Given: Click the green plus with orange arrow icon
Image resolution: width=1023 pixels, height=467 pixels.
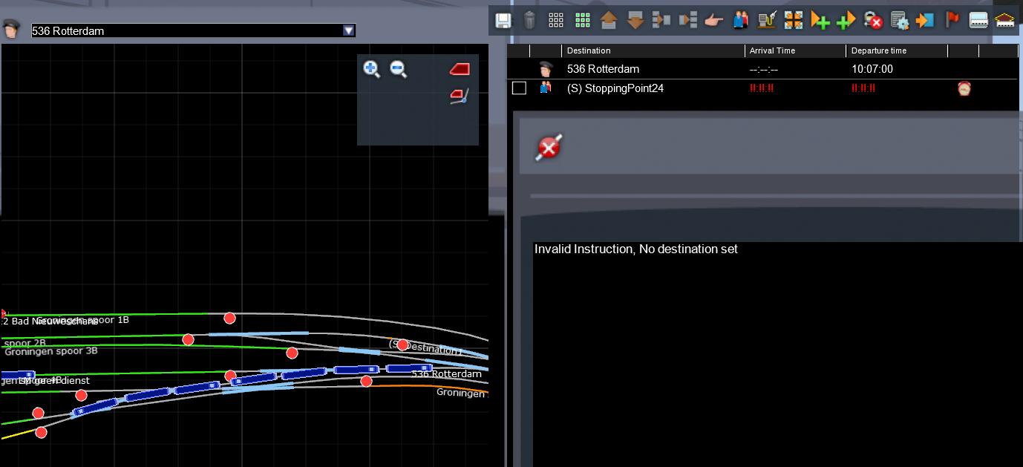Looking at the screenshot, I should 846,20.
